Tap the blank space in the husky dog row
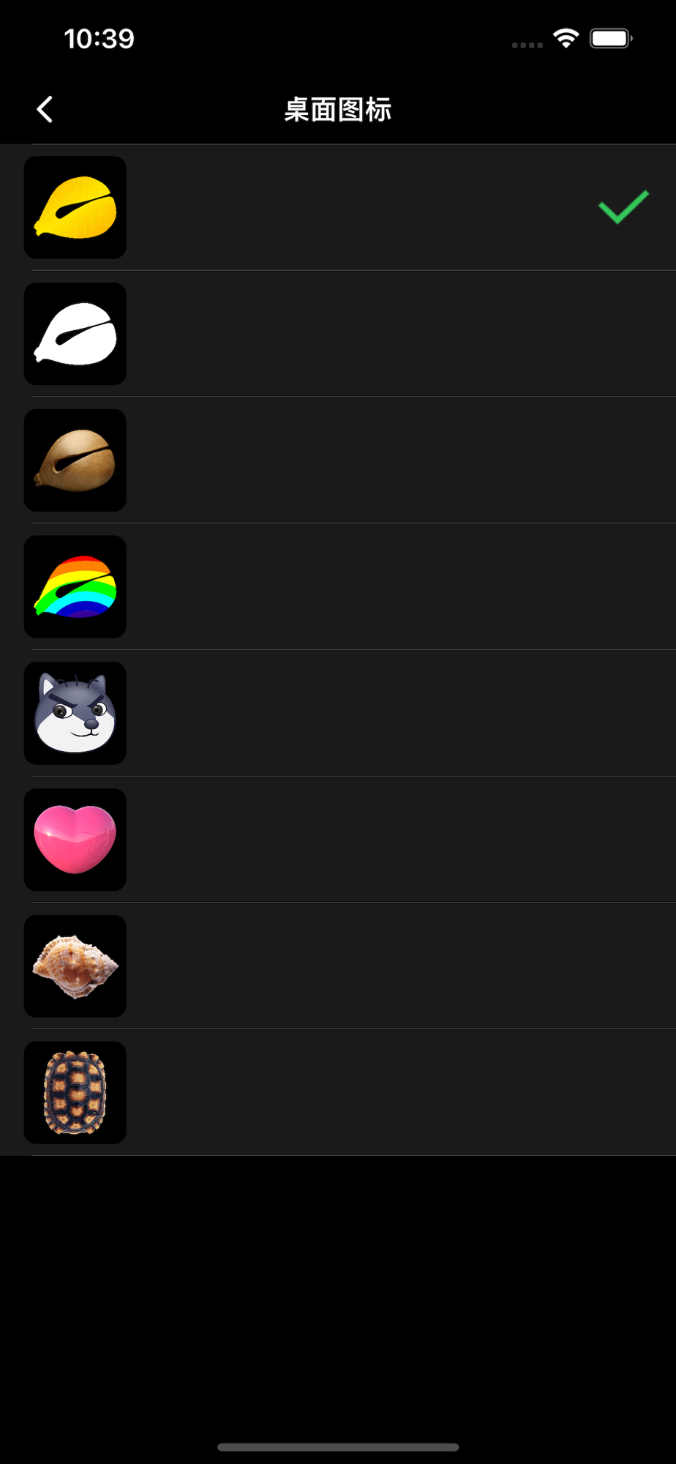This screenshot has height=1464, width=676. click(401, 714)
